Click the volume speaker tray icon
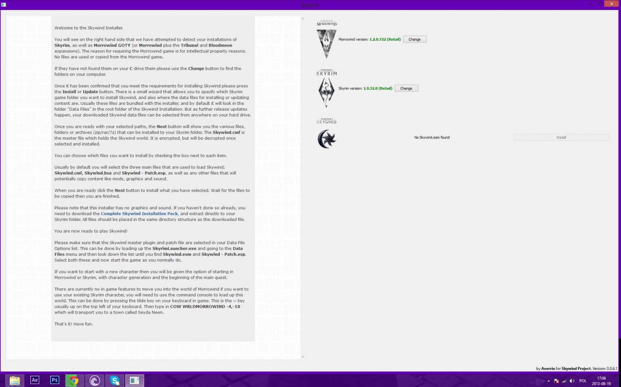Viewport: 621px width, 387px height. tap(572, 381)
